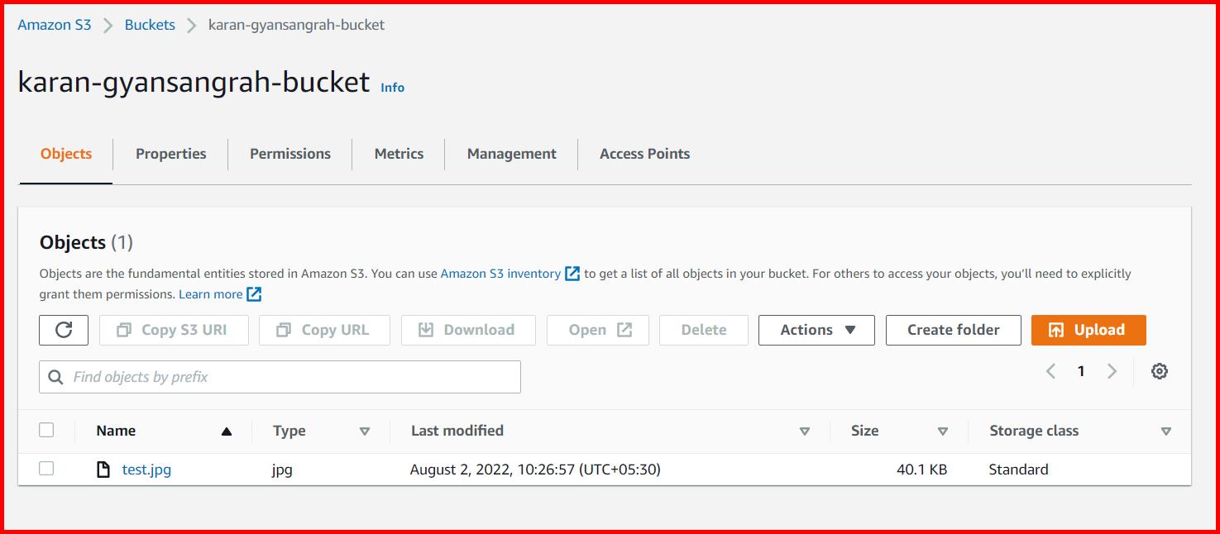Check the checkbox for test.jpg row
The width and height of the screenshot is (1220, 534).
click(46, 468)
